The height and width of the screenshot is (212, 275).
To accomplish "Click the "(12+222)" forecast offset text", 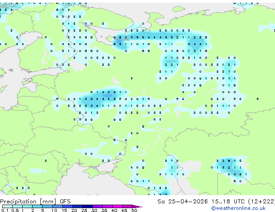I will click(x=262, y=202).
